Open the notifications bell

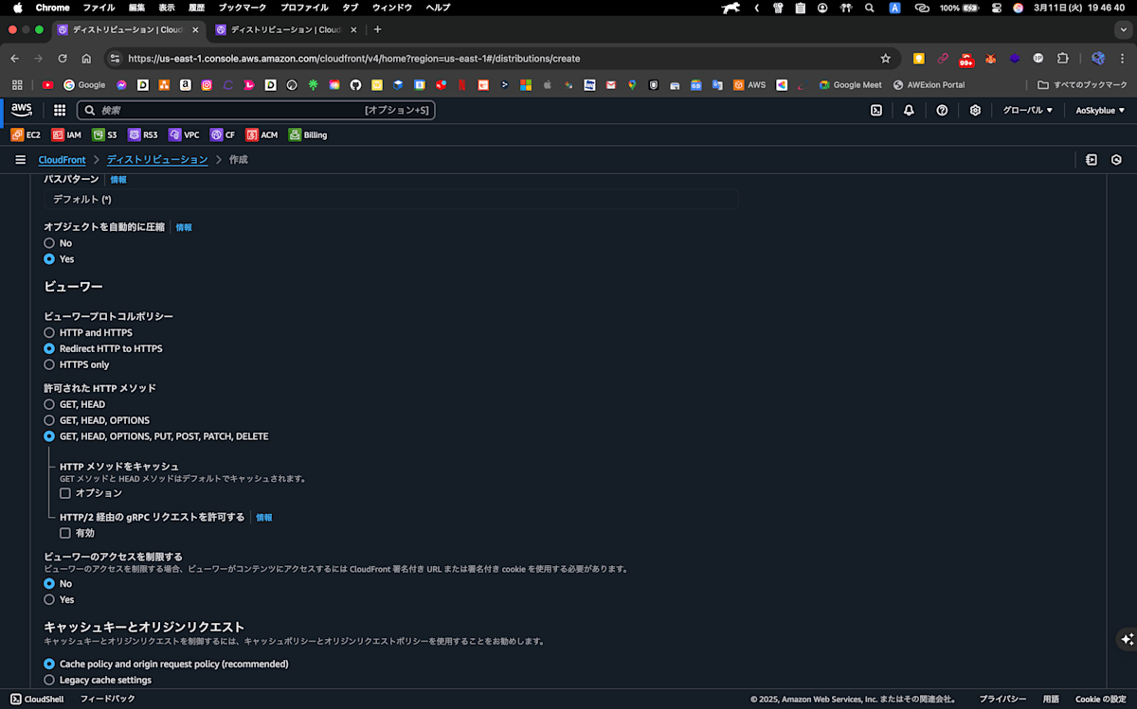click(x=909, y=110)
